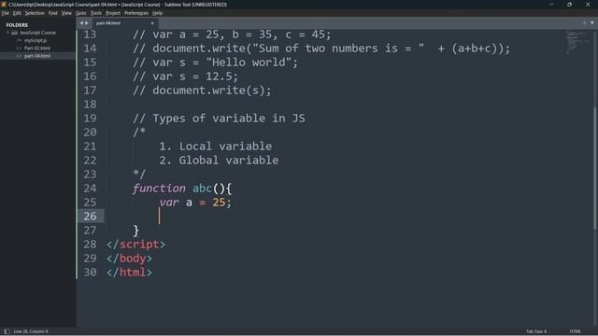Click the closing html tag
Image resolution: width=598 pixels, height=336 pixels.
(x=129, y=273)
